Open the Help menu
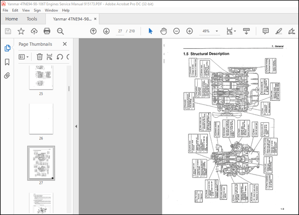The image size is (299, 215). 66,10
